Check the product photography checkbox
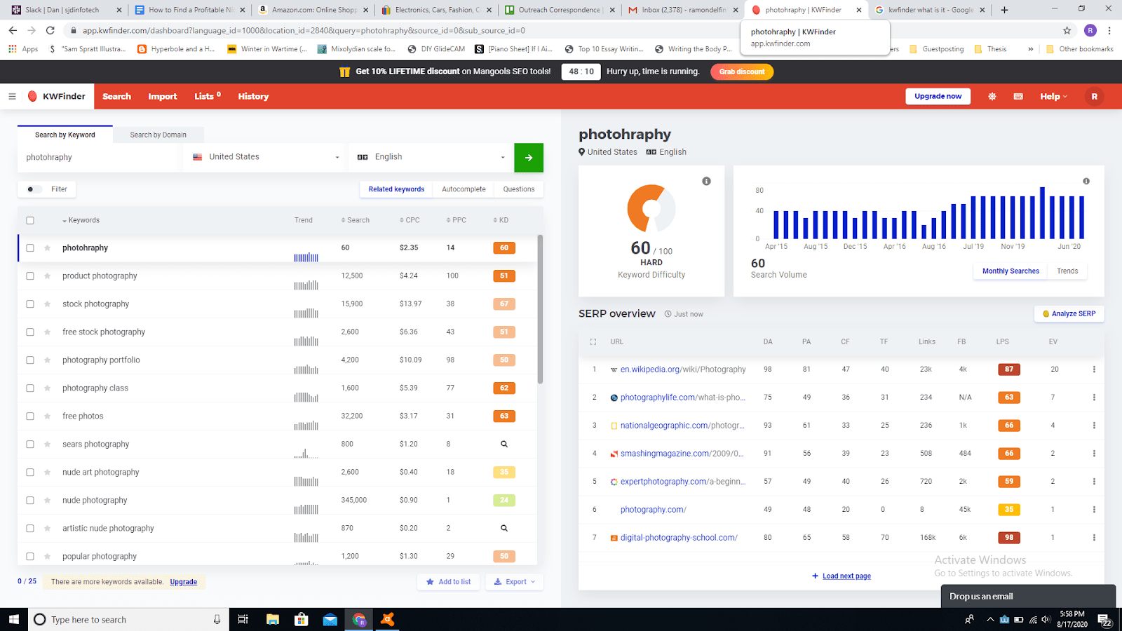This screenshot has width=1122, height=631. [29, 276]
